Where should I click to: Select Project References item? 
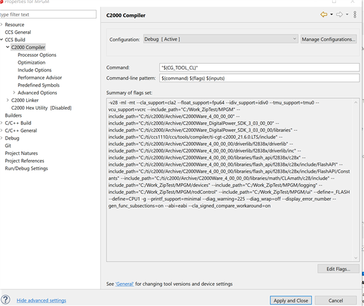click(24, 161)
